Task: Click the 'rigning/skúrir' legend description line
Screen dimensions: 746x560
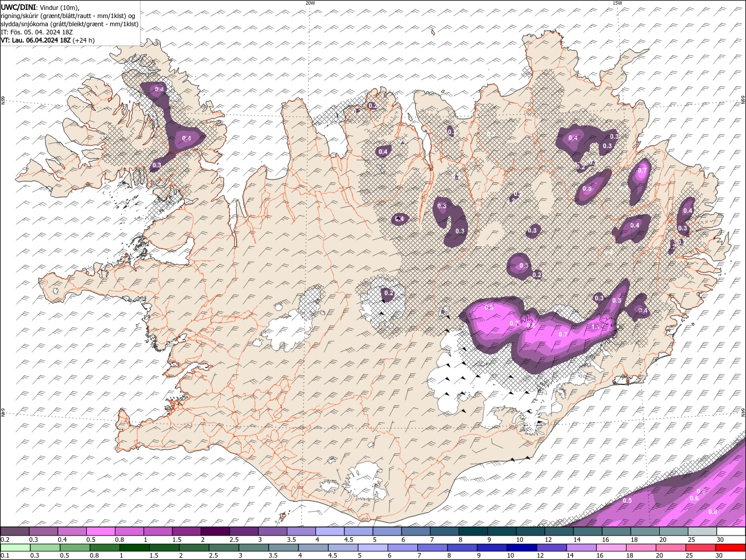Action: [68, 15]
